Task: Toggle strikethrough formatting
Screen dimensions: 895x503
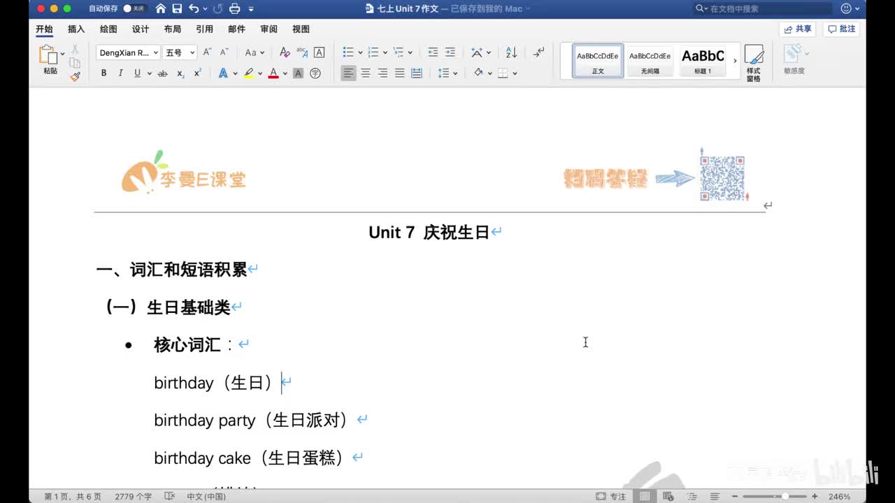Action: click(162, 73)
